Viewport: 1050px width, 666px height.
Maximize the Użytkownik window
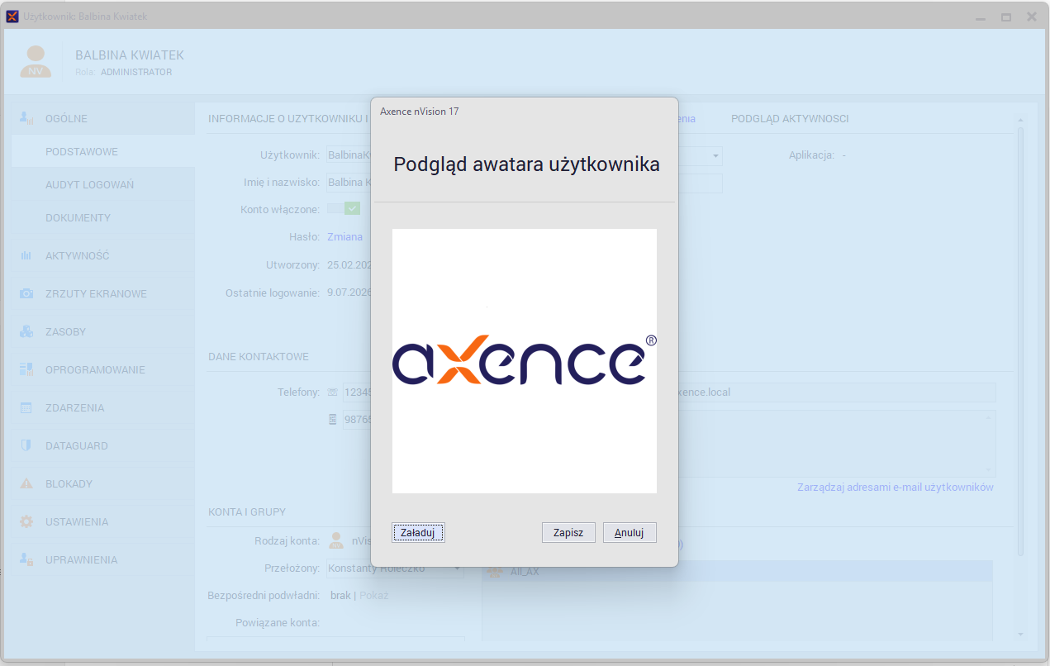pos(1006,17)
